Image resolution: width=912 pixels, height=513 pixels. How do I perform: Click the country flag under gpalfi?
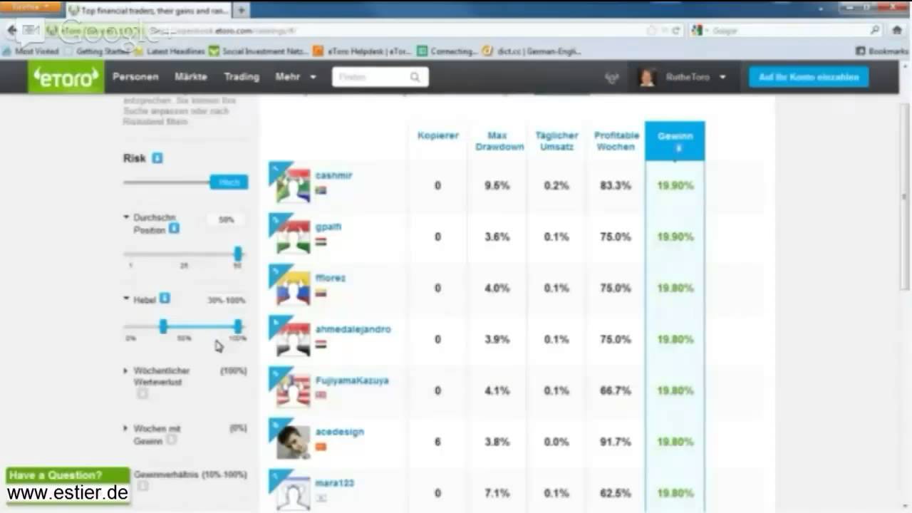(x=321, y=242)
